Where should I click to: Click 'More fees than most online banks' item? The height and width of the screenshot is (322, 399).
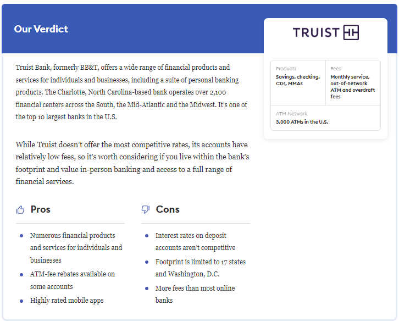click(x=195, y=295)
